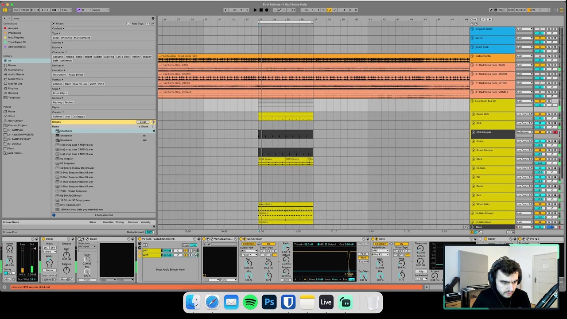Toggle the Utility device activator
Viewport: 567px width, 319px height.
[44, 239]
